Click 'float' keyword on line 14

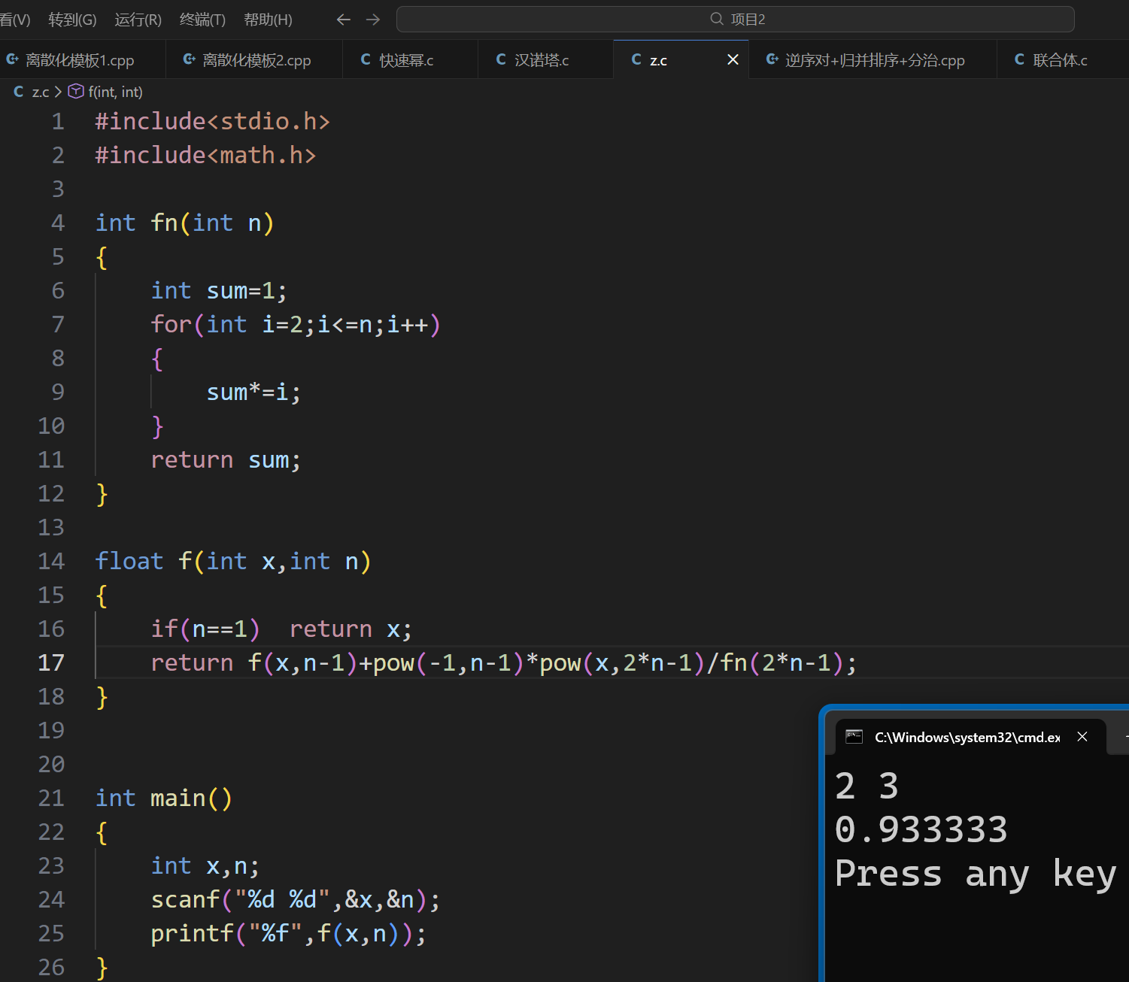129,561
